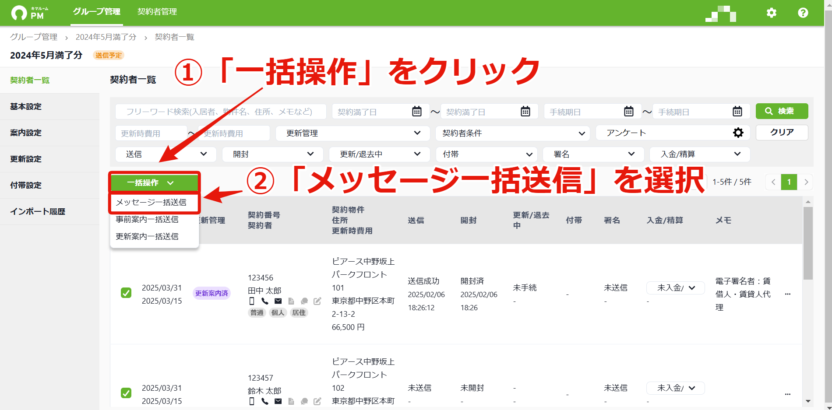The width and height of the screenshot is (832, 410).
Task: Click the フリーワード検索 input field
Action: tap(221, 112)
